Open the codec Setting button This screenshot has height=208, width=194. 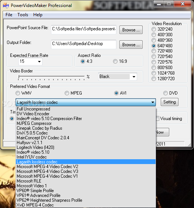pyautogui.click(x=170, y=102)
